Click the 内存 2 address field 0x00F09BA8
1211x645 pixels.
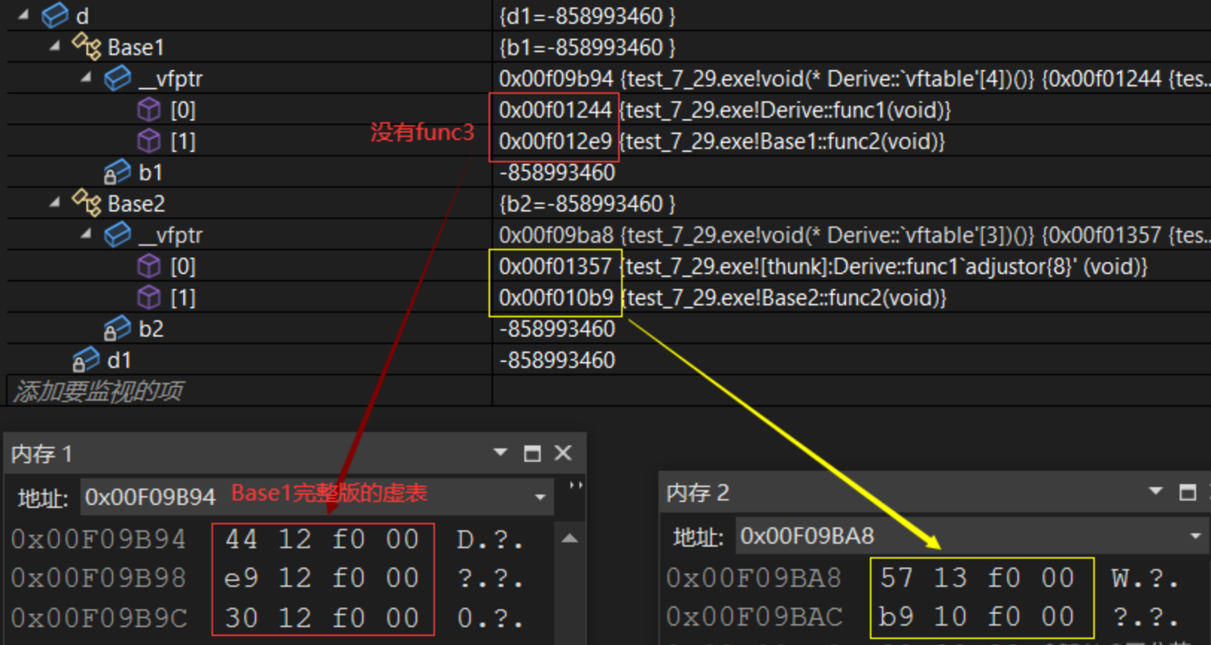tap(959, 536)
